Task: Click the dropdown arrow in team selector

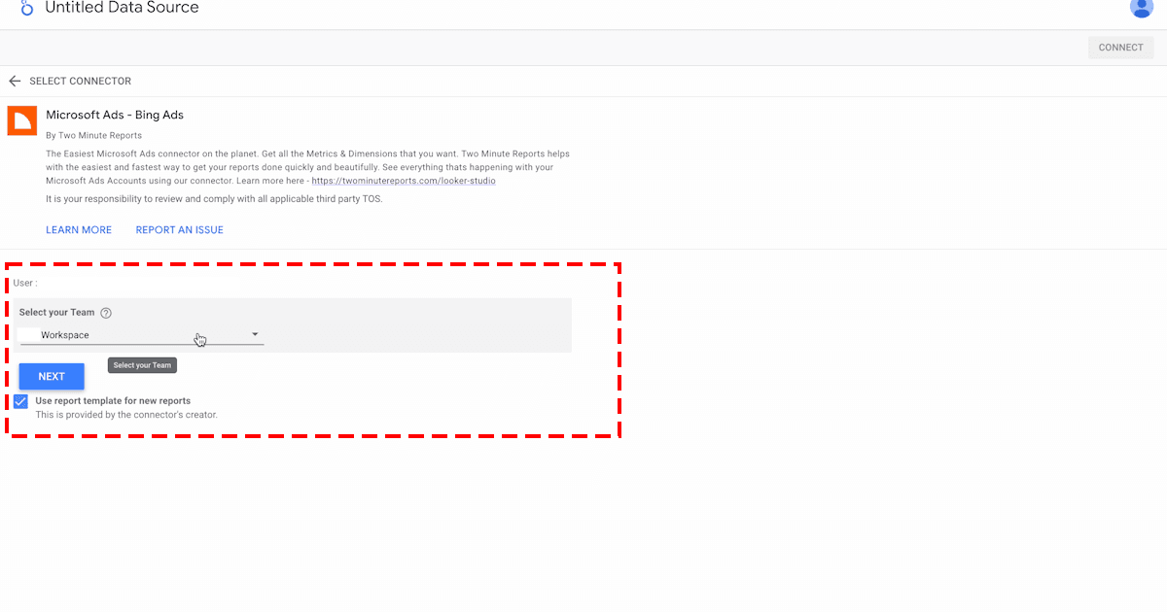Action: [x=255, y=334]
